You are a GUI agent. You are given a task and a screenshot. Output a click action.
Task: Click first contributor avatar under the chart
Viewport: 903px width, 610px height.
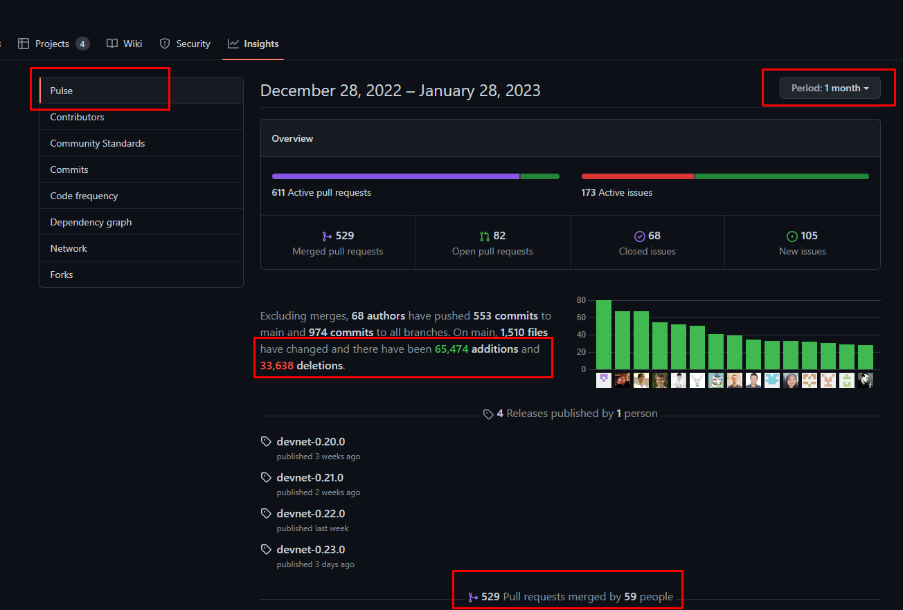click(604, 380)
